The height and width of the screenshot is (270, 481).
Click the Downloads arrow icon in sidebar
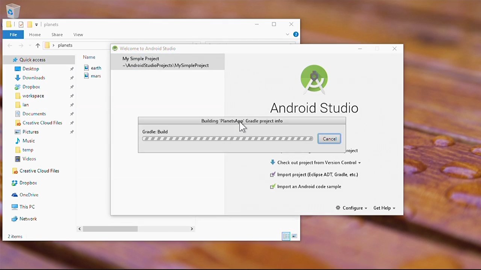pyautogui.click(x=18, y=78)
